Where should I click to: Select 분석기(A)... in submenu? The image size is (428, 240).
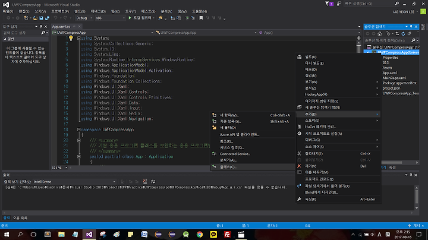253,160
